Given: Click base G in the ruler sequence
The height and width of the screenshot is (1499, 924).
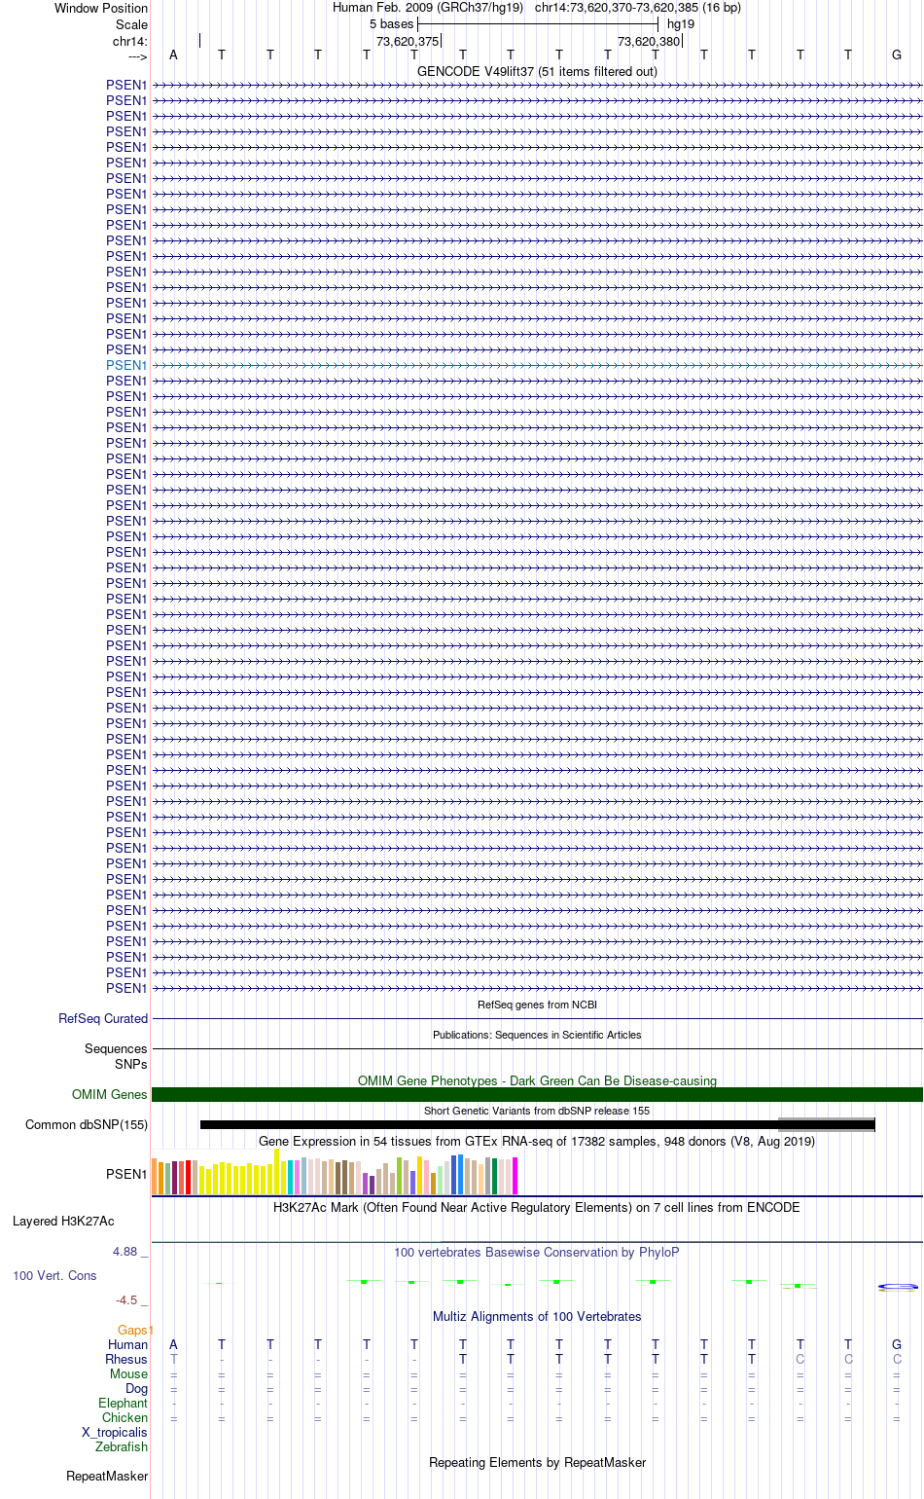Looking at the screenshot, I should click(897, 55).
